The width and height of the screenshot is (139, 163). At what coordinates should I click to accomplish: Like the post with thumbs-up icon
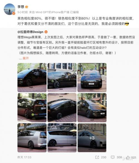[128, 157]
